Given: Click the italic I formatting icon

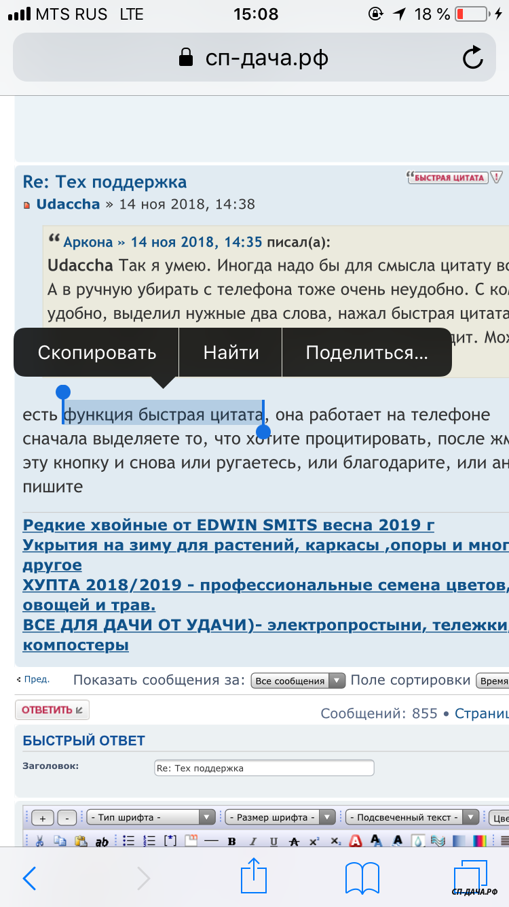Looking at the screenshot, I should [252, 841].
